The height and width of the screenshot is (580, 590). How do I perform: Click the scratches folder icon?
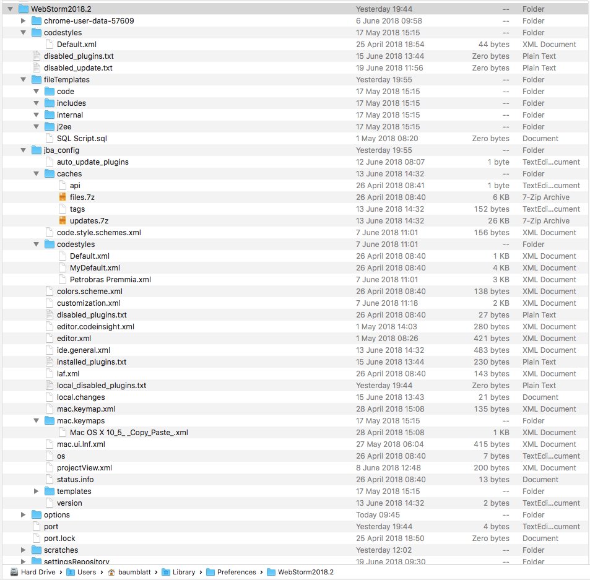(37, 550)
